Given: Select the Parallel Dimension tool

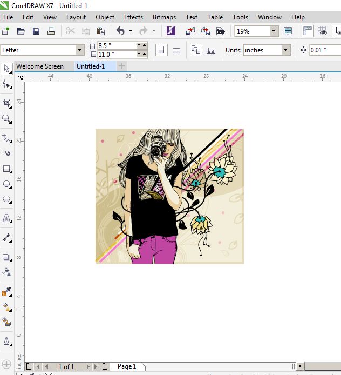Looking at the screenshot, I should pos(6,238).
